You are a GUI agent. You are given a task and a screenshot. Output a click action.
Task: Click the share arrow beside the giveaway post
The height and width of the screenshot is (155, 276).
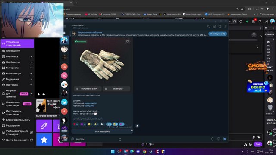tap(137, 126)
